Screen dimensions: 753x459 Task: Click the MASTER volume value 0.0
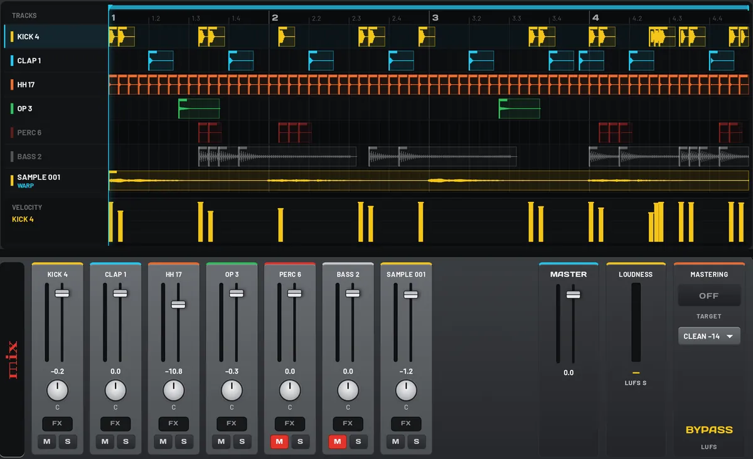[569, 372]
